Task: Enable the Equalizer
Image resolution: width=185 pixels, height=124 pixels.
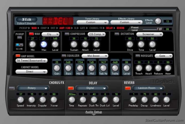Action: pyautogui.click(x=64, y=56)
